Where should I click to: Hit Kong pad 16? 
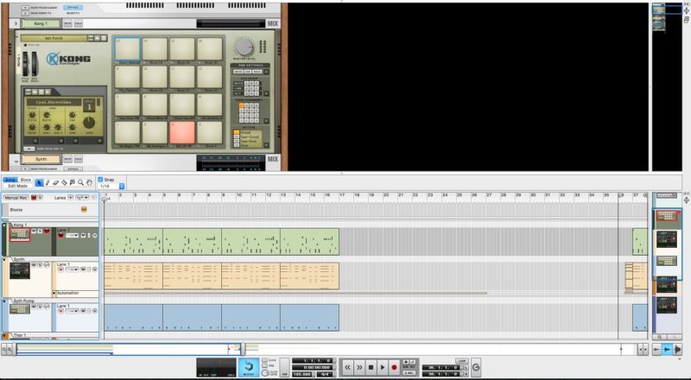point(210,49)
